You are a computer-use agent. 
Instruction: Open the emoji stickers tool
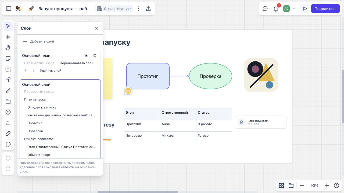[8, 112]
